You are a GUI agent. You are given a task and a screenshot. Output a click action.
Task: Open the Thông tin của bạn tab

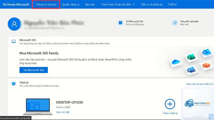(x=46, y=5)
